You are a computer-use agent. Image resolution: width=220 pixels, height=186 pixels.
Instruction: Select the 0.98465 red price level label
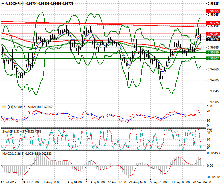tap(213, 11)
